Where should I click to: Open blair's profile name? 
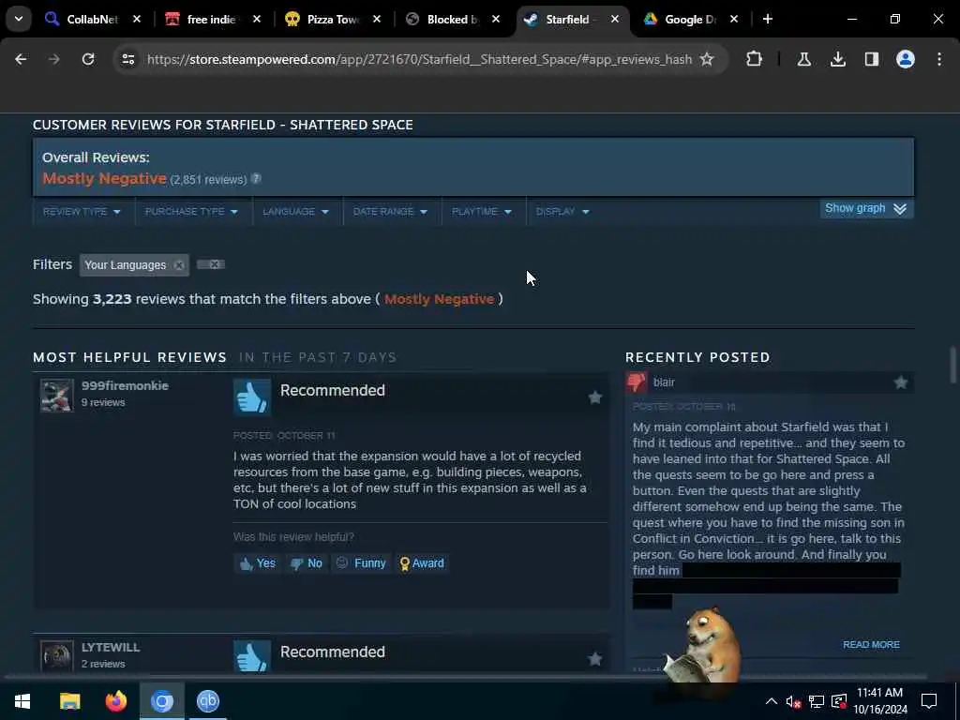[665, 382]
